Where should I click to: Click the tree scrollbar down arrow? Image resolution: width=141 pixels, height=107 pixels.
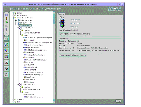pos(54,102)
